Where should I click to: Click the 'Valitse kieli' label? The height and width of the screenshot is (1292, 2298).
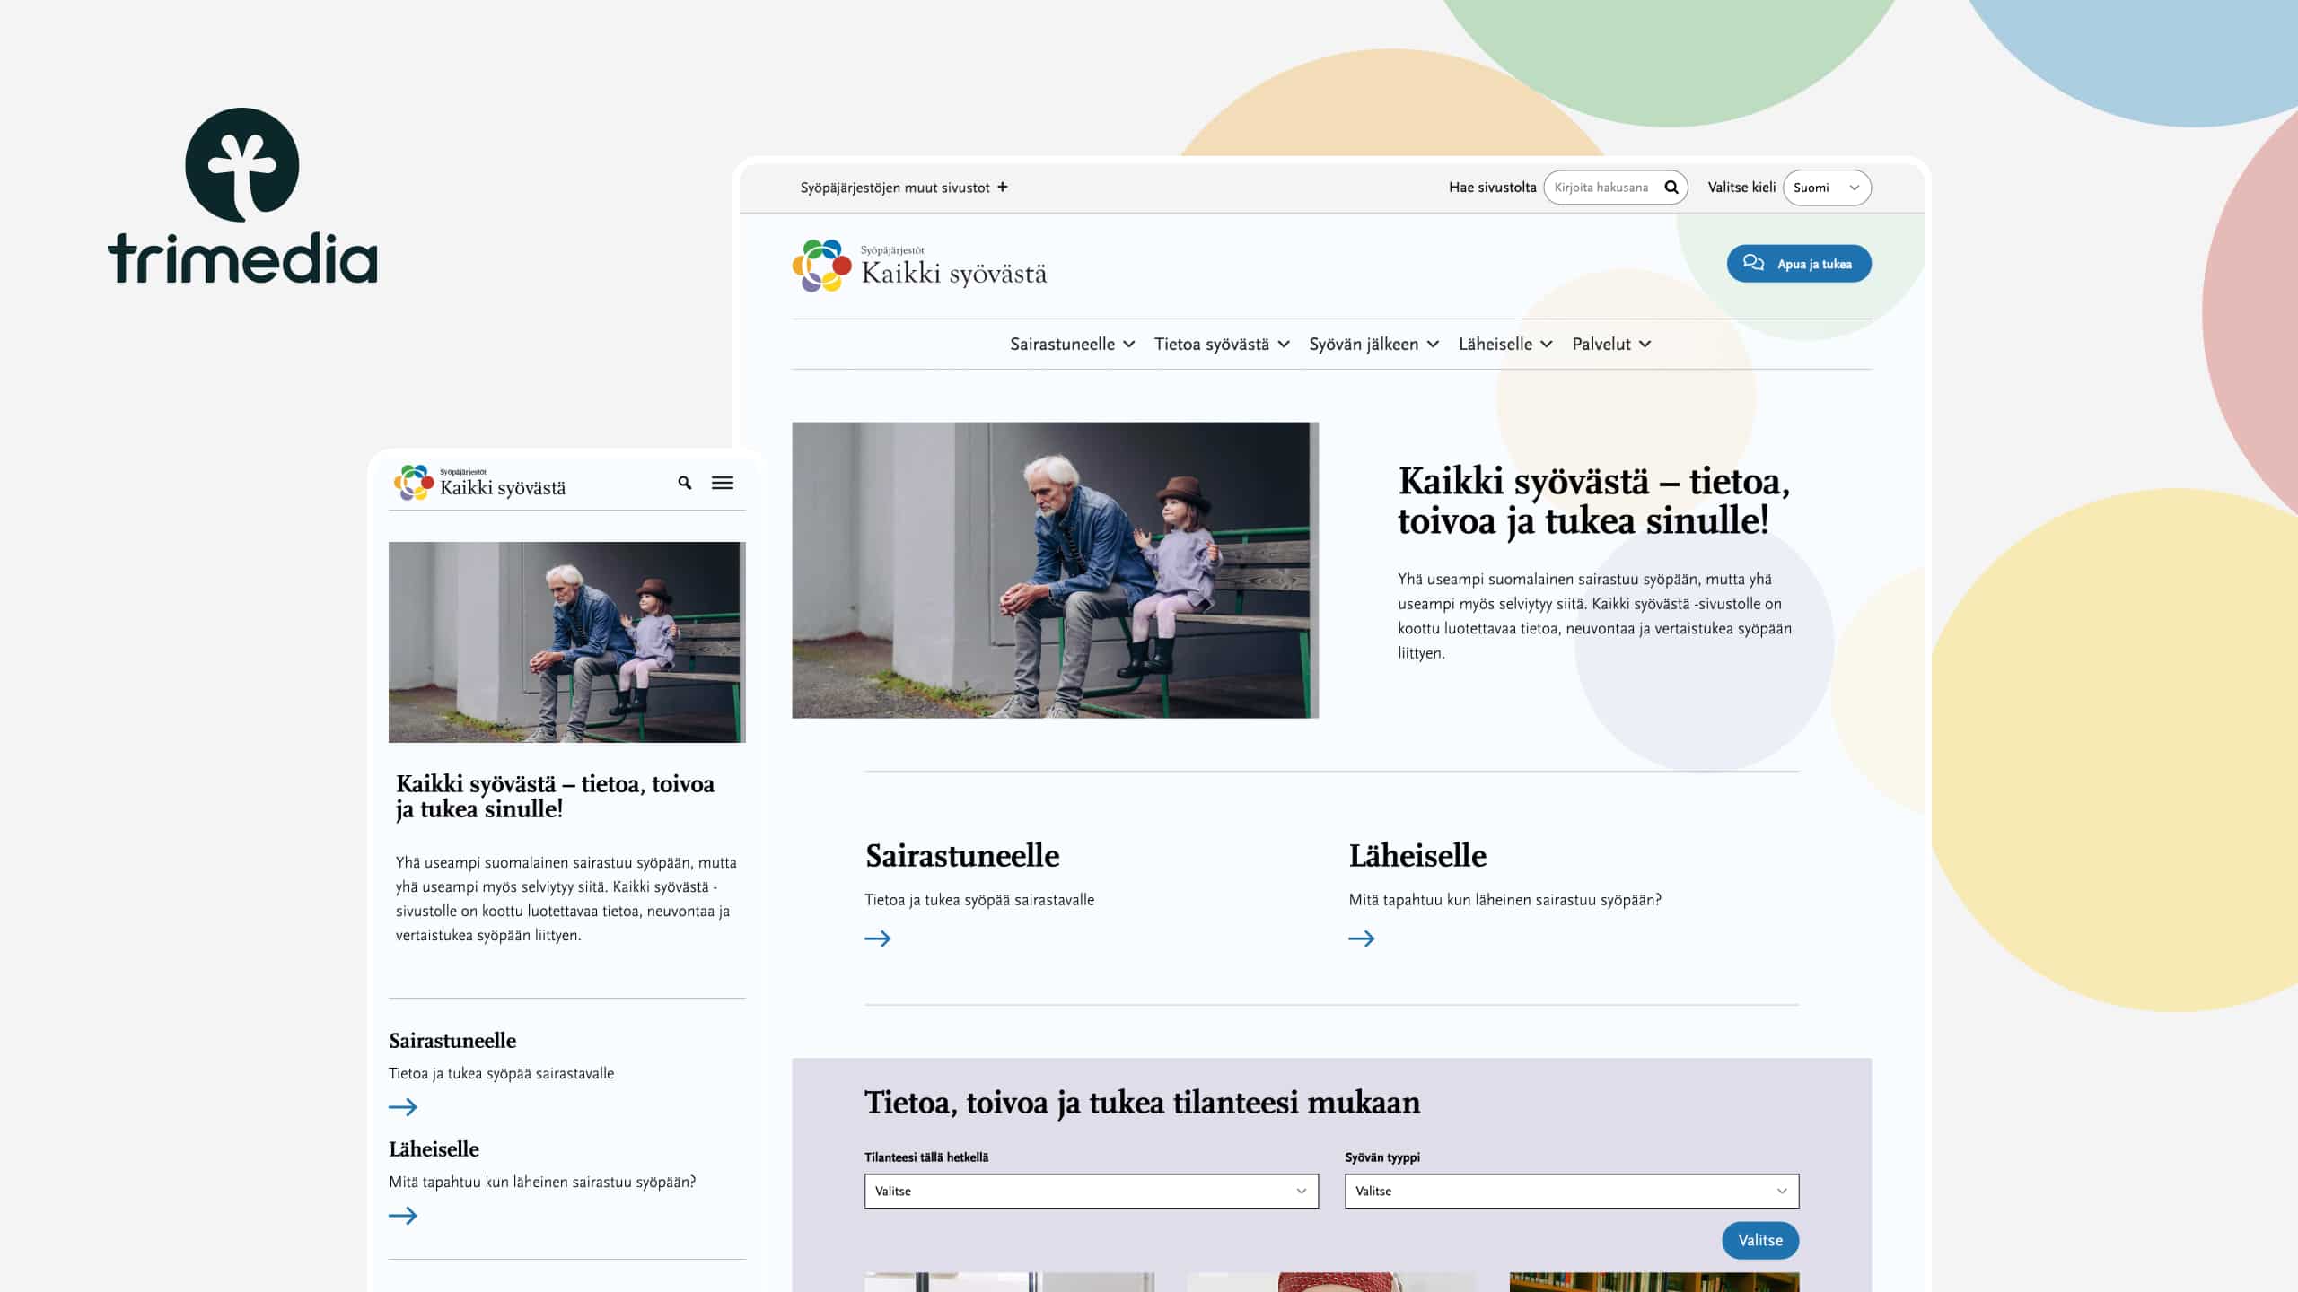point(1741,188)
